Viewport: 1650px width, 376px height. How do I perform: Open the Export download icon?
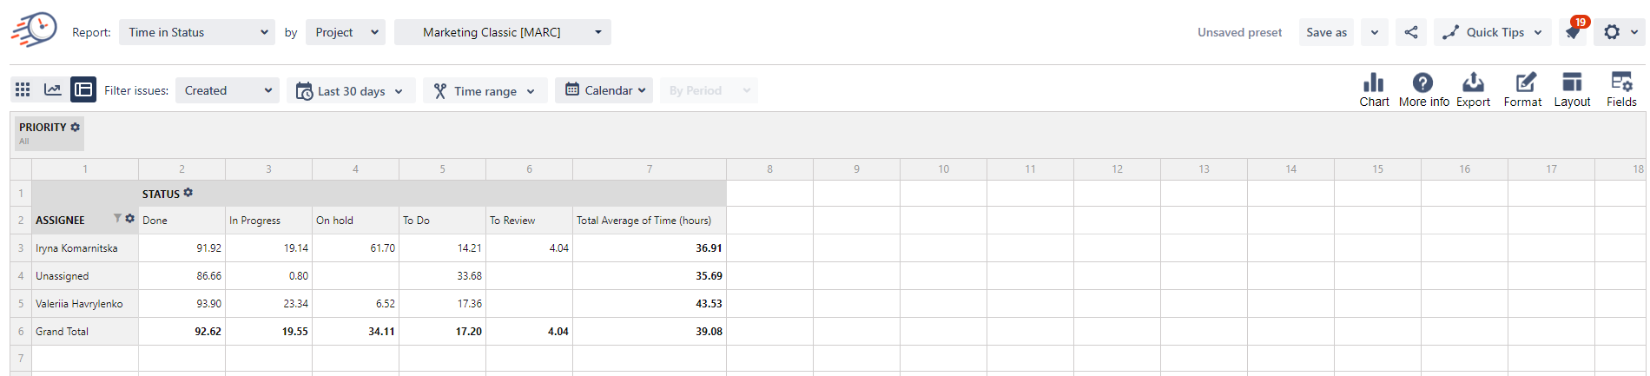click(x=1473, y=89)
